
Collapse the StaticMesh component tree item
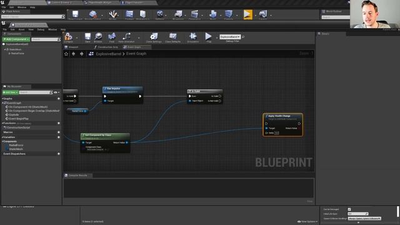click(x=4, y=49)
